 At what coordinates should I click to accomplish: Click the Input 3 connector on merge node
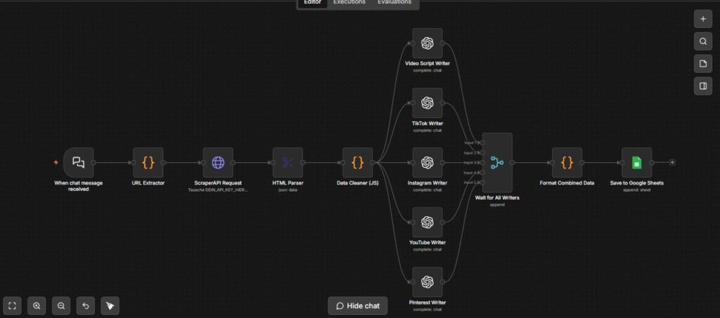[x=482, y=162]
